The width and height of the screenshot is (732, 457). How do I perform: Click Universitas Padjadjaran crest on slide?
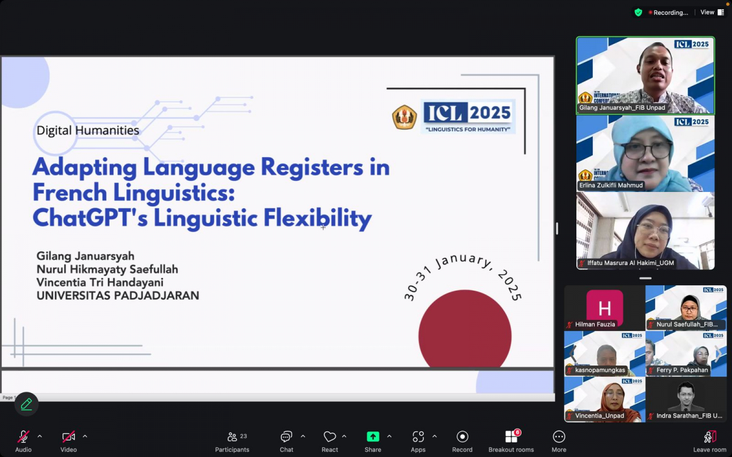coord(404,117)
